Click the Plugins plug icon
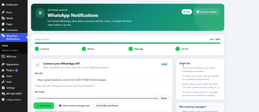 (x=3, y=70)
